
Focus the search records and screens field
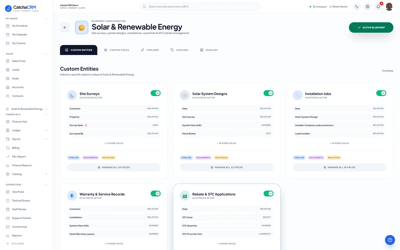(x=200, y=7)
